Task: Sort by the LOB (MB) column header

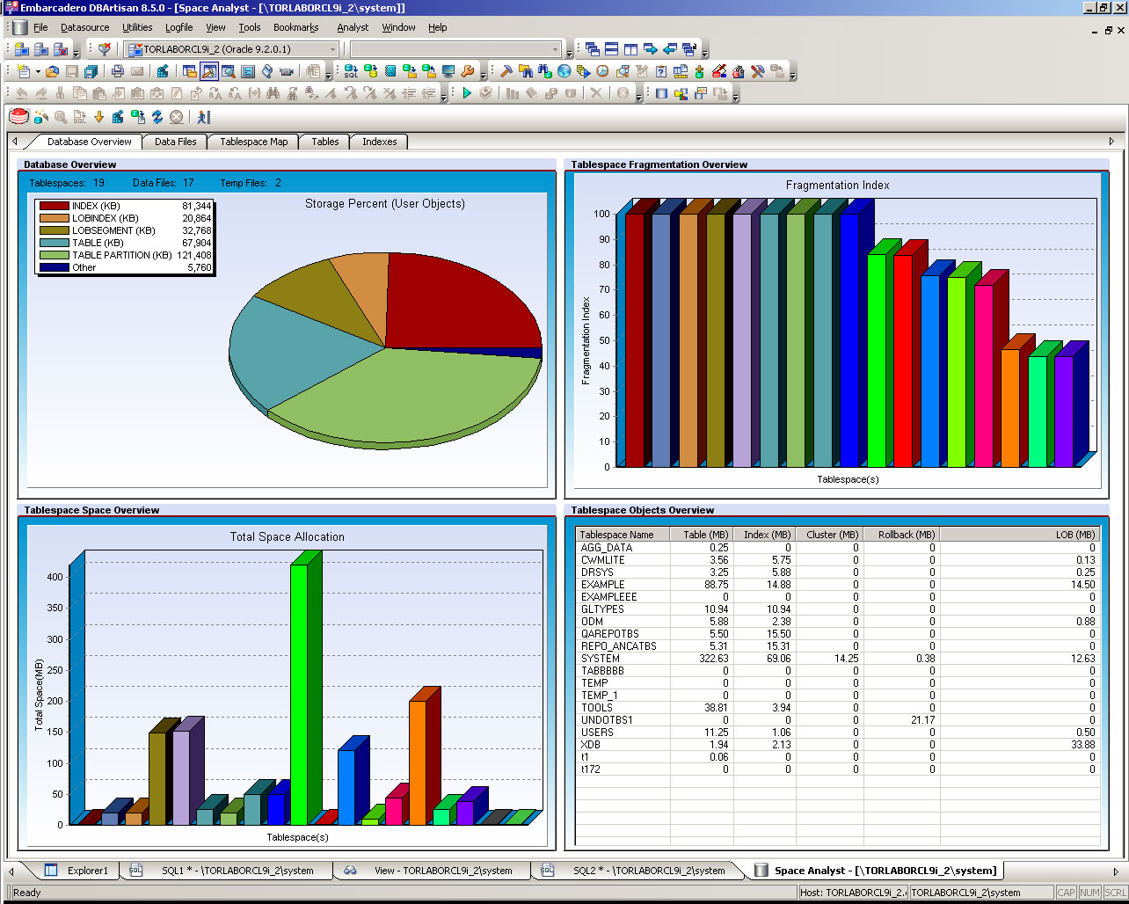Action: (1020, 535)
